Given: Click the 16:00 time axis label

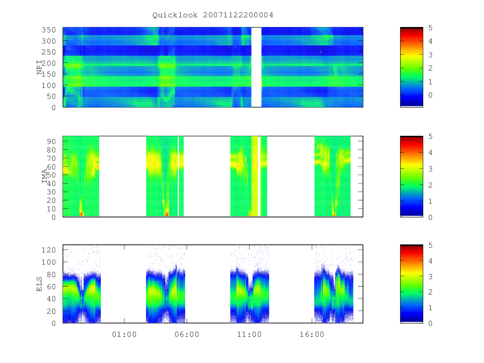Looking at the screenshot, I should [x=312, y=334].
